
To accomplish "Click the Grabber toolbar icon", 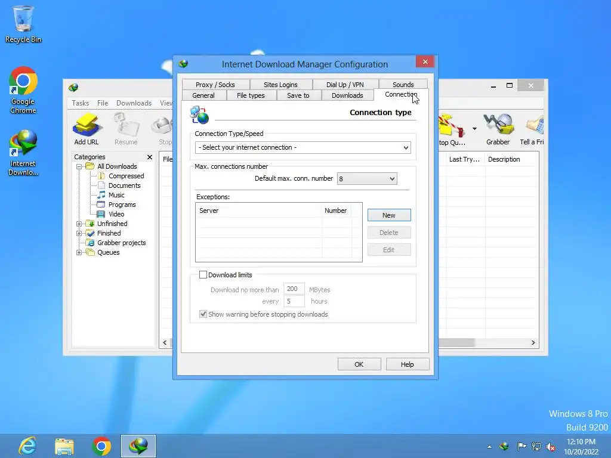I will click(498, 129).
